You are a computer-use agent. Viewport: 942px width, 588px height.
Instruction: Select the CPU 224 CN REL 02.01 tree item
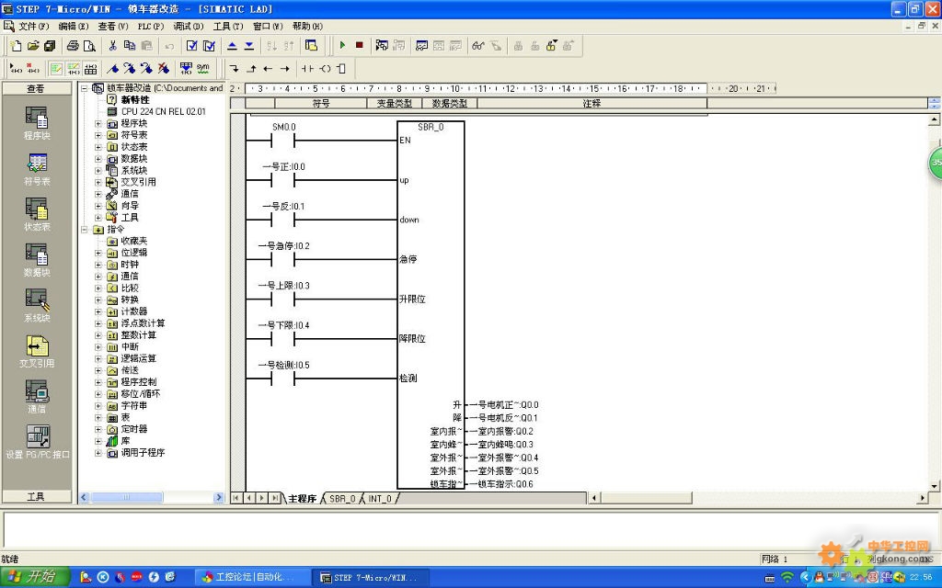click(x=163, y=111)
